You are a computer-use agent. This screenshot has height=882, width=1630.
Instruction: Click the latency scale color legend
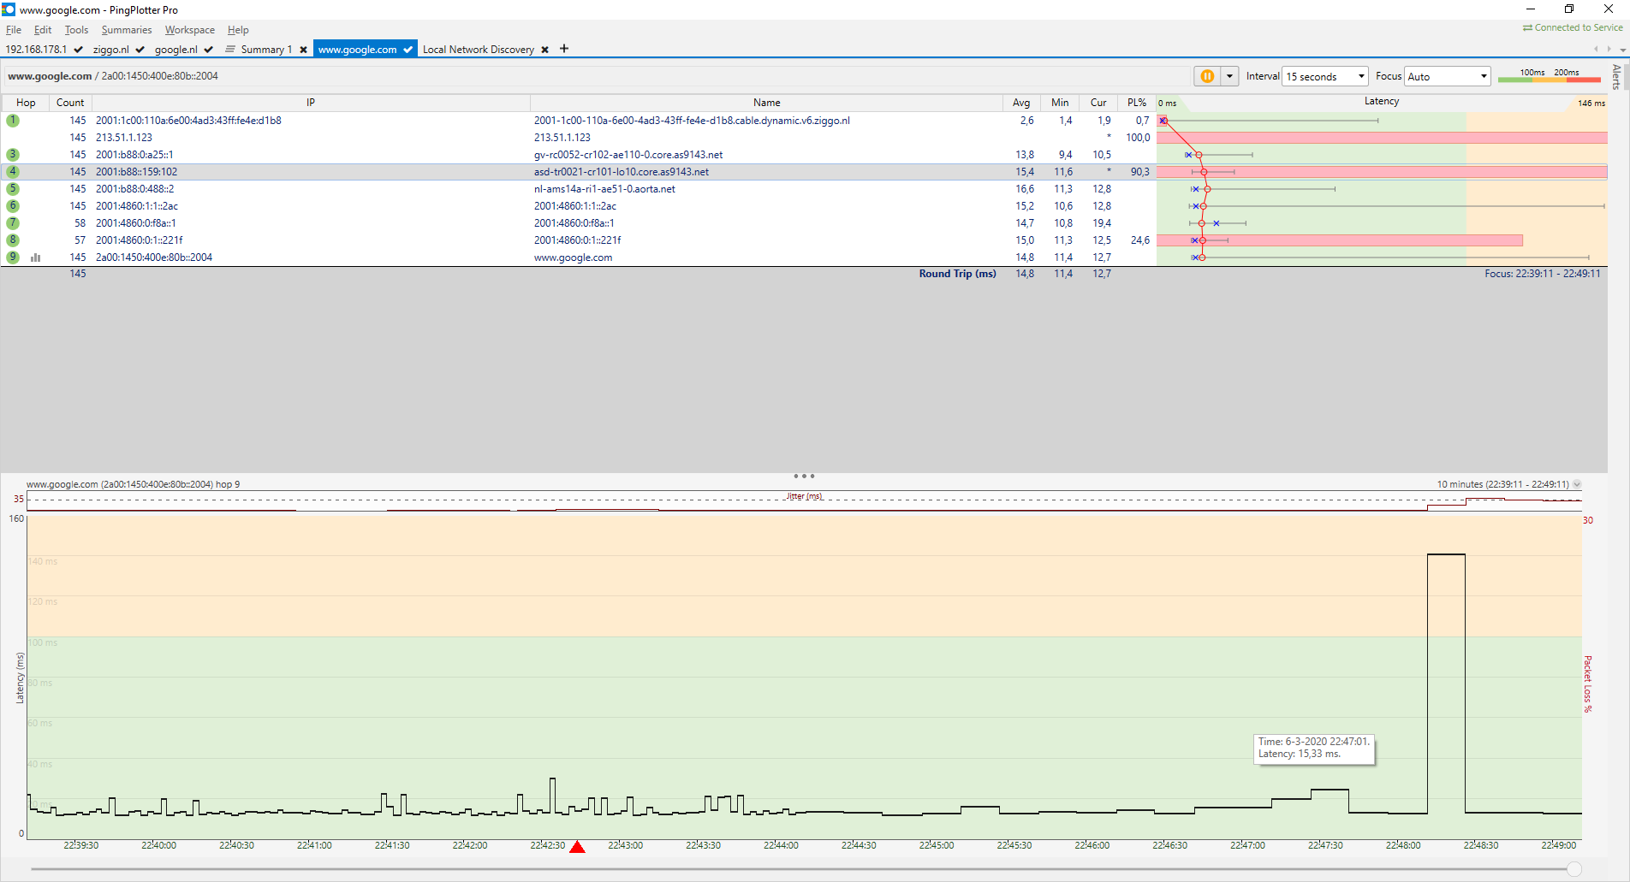point(1549,76)
